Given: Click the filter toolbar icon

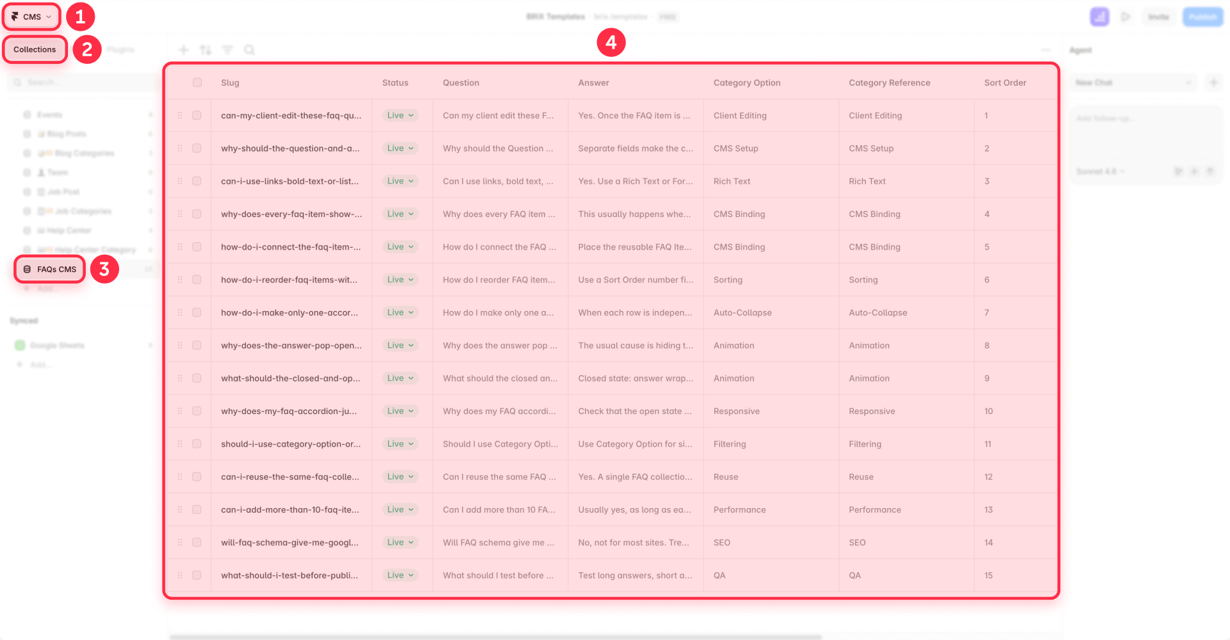Looking at the screenshot, I should (227, 50).
